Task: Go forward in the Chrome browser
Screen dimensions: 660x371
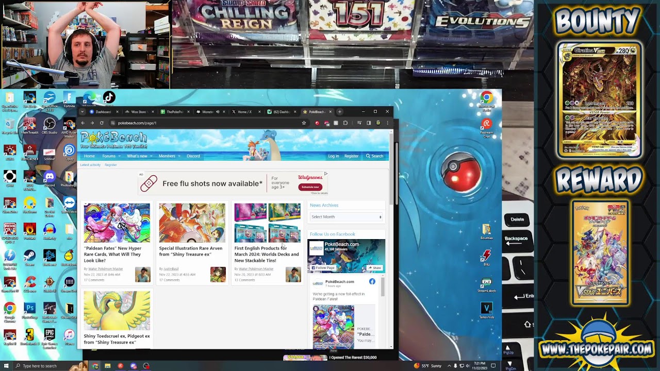Action: tap(92, 123)
